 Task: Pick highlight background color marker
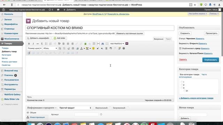coord(87,48)
